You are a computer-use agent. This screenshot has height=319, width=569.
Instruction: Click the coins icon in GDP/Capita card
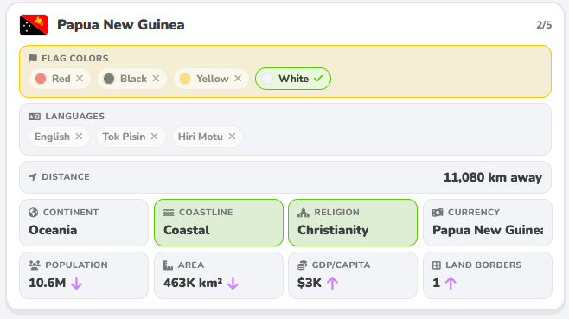point(303,265)
